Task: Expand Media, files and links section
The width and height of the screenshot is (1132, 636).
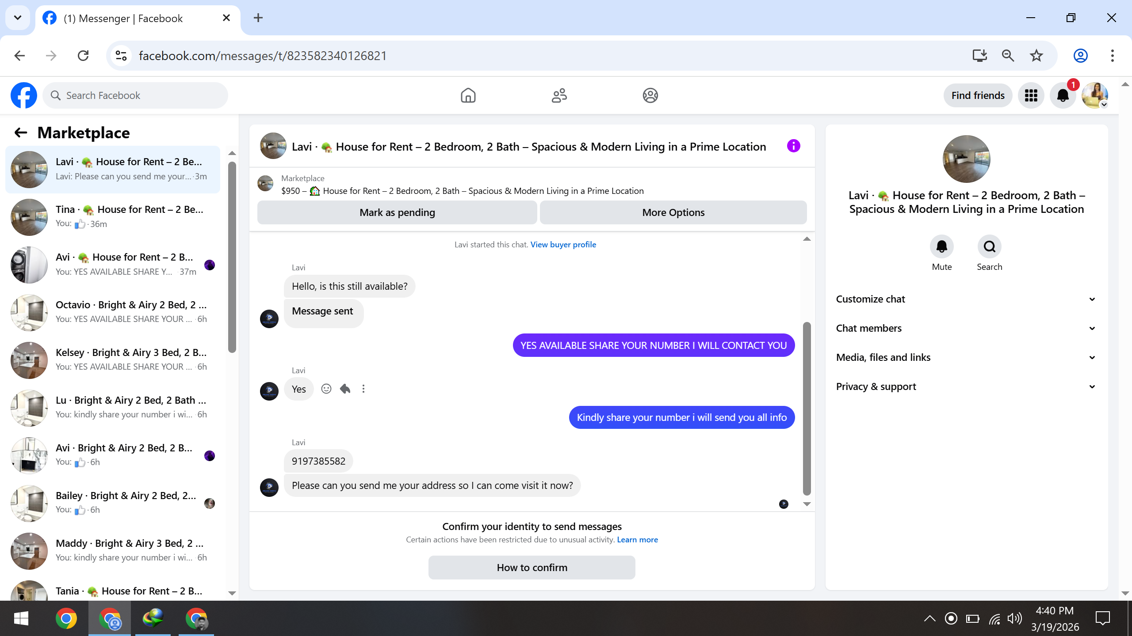Action: click(966, 357)
